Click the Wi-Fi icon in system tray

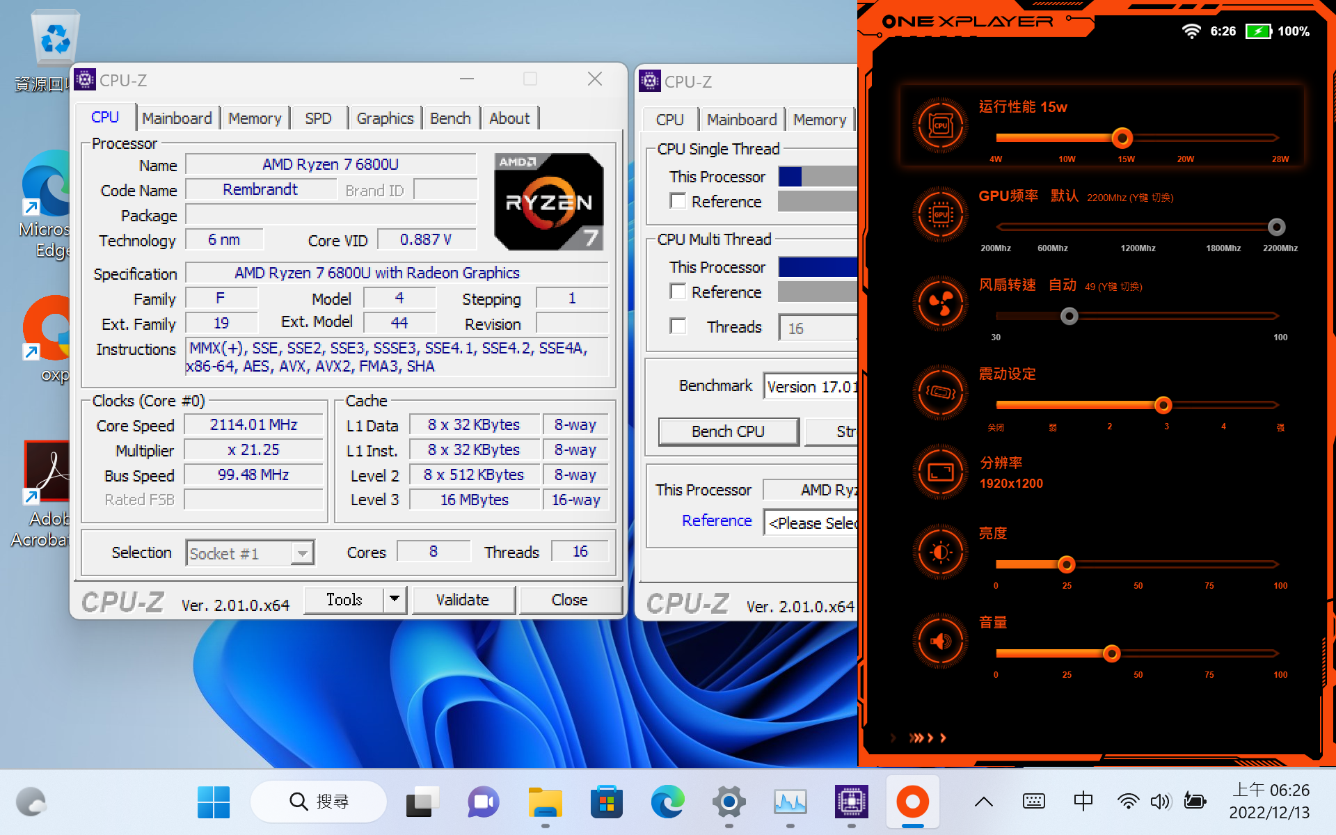[x=1127, y=802]
